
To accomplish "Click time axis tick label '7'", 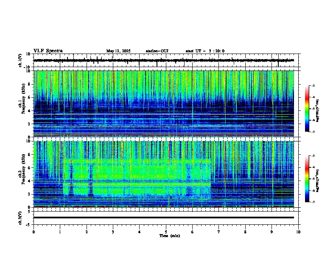I will tap(219, 232).
